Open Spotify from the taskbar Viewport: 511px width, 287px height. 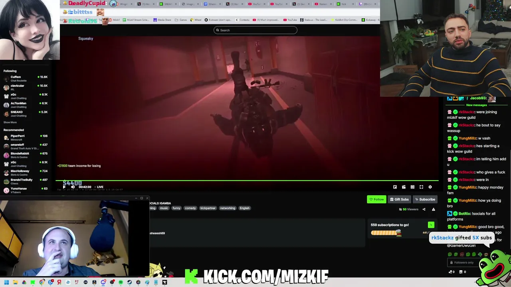coord(121,282)
